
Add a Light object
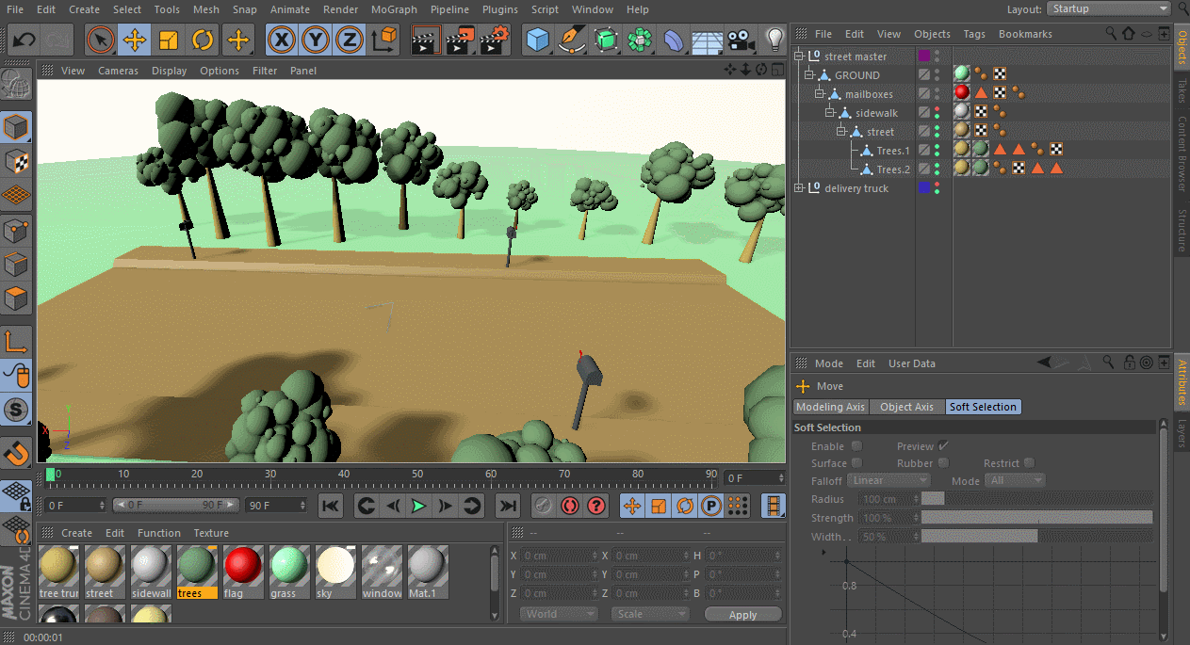pos(774,40)
